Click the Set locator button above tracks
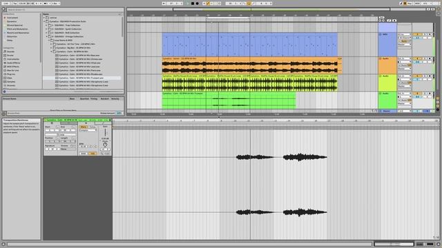Viewport: 442px width, 248px height. click(x=381, y=17)
